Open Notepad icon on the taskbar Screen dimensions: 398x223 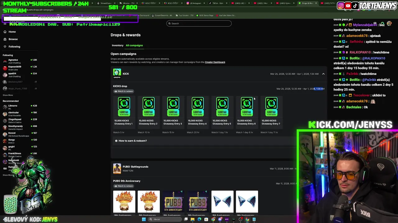[x=254, y=219]
